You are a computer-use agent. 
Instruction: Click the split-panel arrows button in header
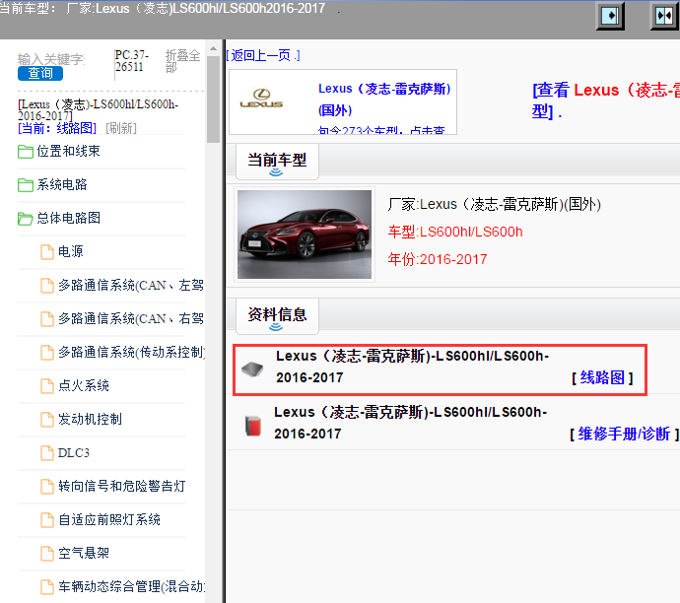(x=664, y=16)
